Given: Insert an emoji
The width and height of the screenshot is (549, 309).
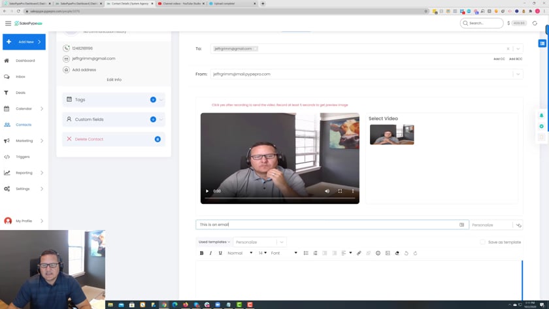Looking at the screenshot, I should [378, 253].
